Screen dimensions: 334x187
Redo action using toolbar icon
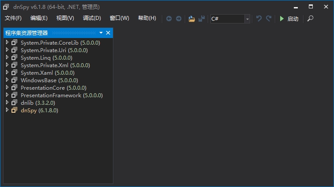click(x=269, y=19)
